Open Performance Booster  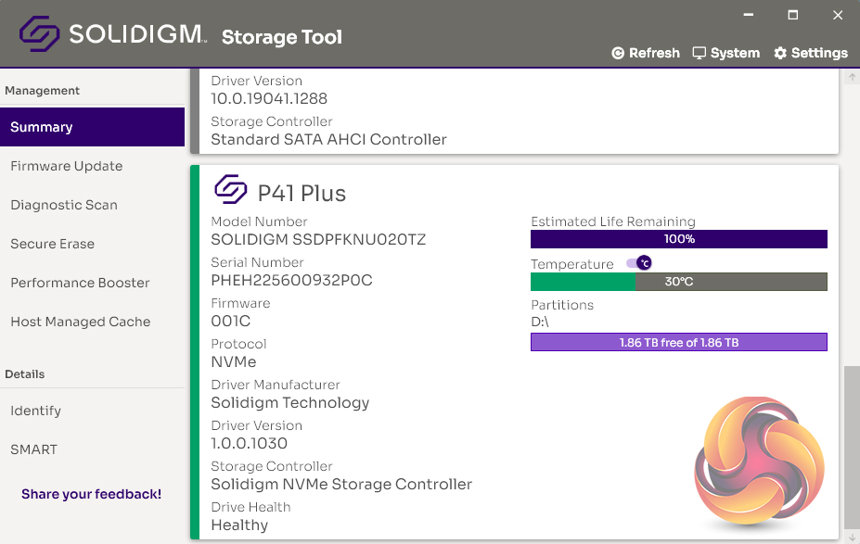click(x=80, y=283)
